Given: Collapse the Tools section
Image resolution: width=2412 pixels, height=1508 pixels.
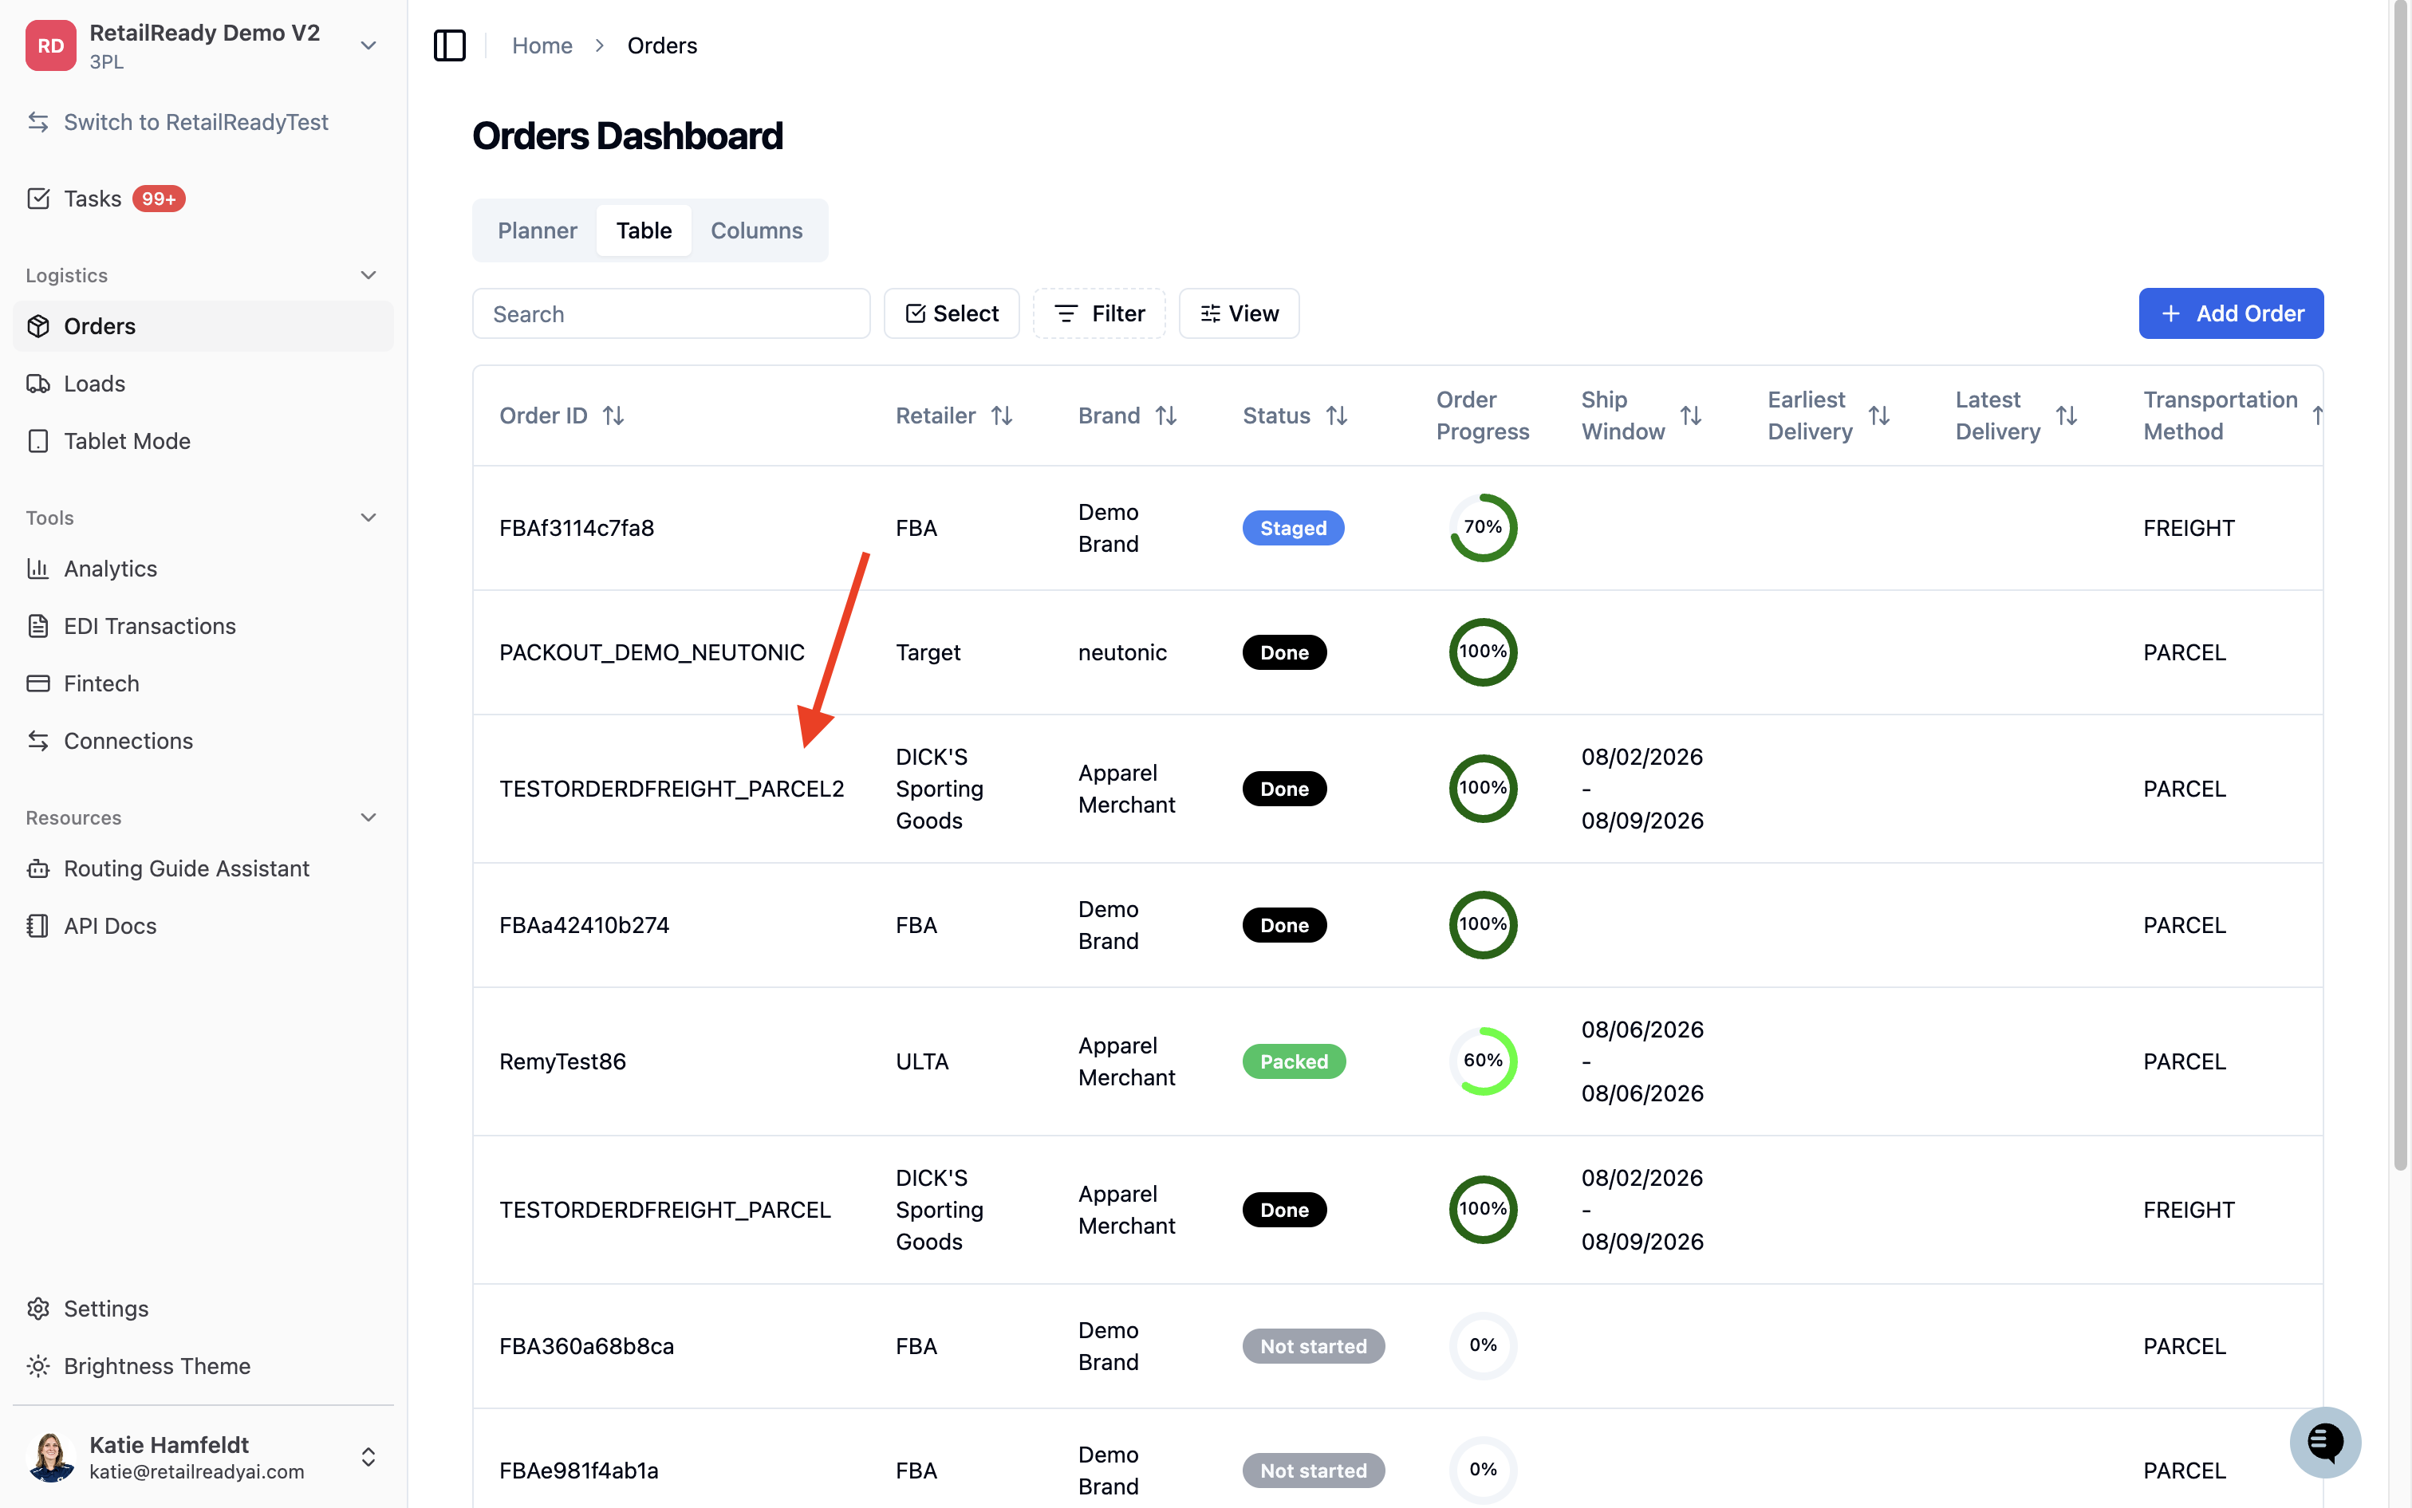Looking at the screenshot, I should tap(368, 518).
